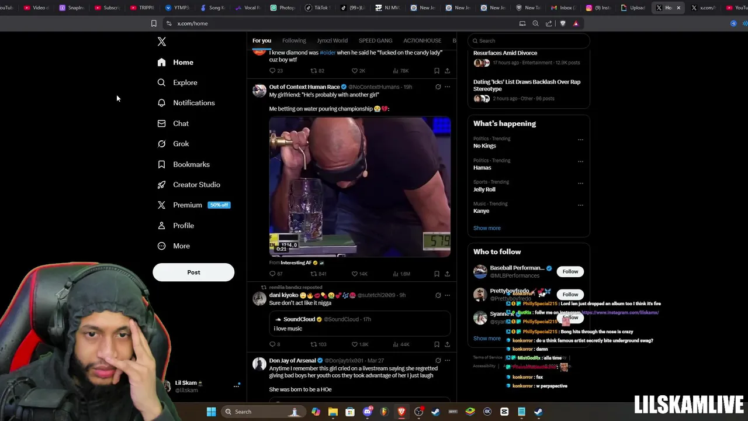This screenshot has width=748, height=421.
Task: Open Premium 50% off item
Action: 193,205
